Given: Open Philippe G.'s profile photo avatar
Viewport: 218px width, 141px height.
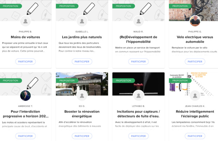Looking at the screenshot, I should pyautogui.click(x=195, y=21).
